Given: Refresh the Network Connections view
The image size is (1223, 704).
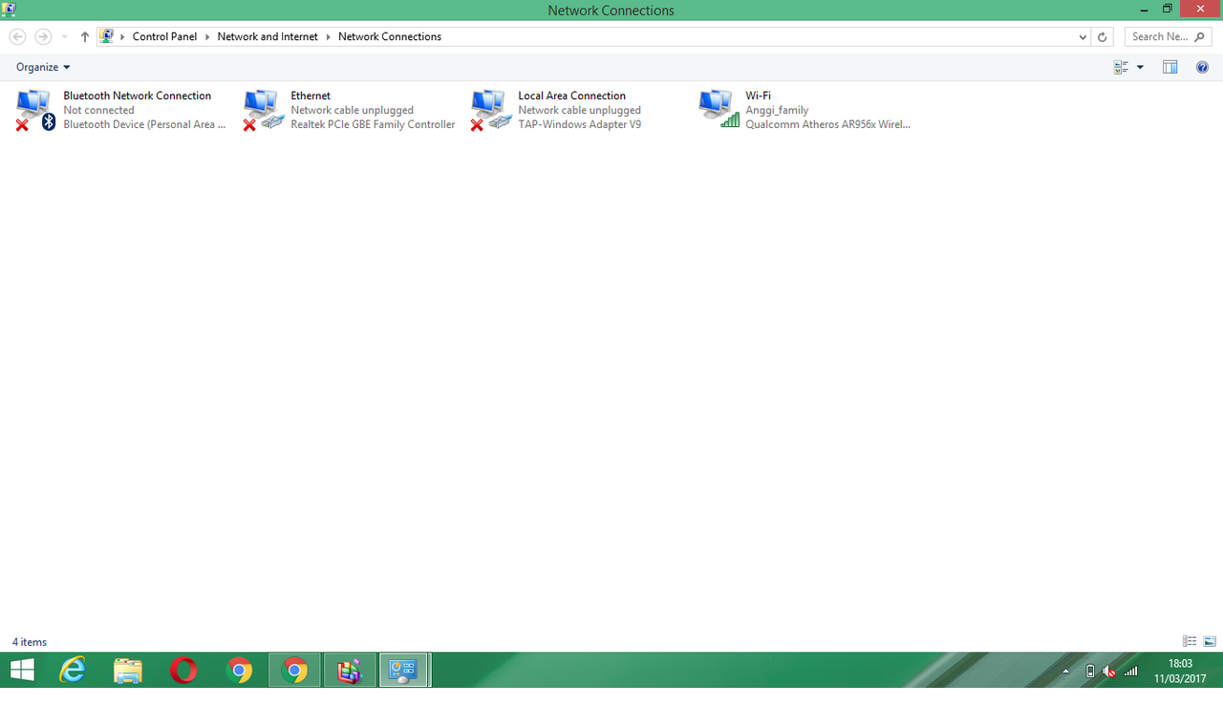Looking at the screenshot, I should 1103,36.
